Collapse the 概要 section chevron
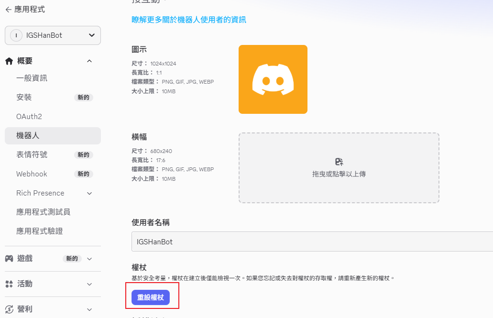 tap(89, 61)
